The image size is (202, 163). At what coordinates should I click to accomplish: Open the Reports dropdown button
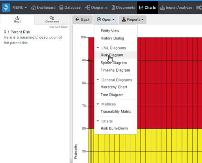point(133,20)
